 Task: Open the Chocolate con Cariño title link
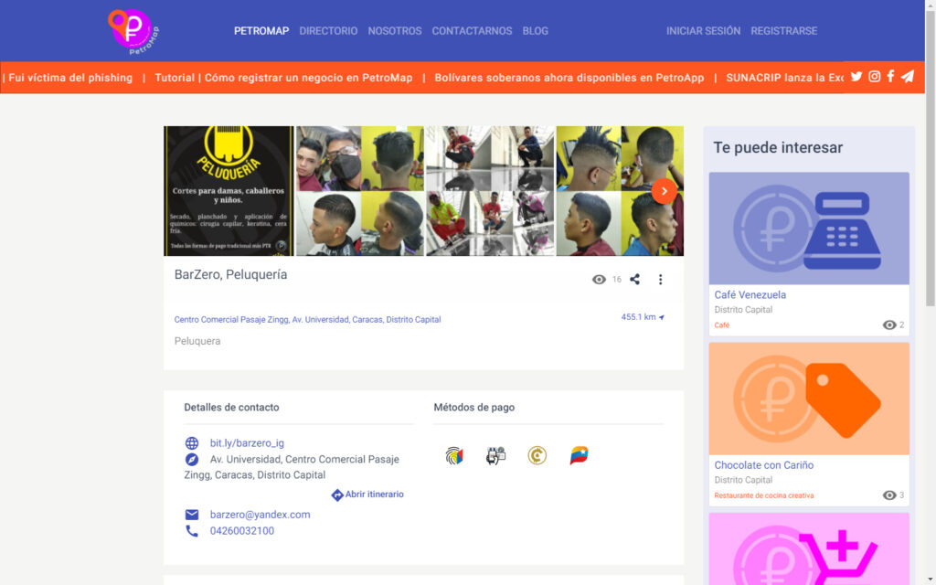[x=763, y=464]
